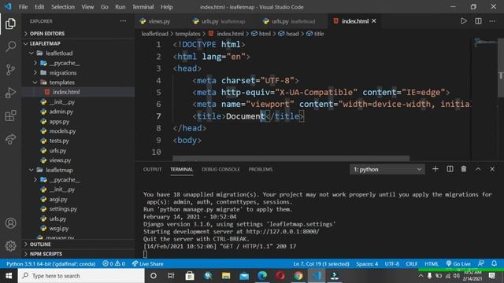Change the CRLF line ending setting
The width and height of the screenshot is (504, 283).
(411, 264)
